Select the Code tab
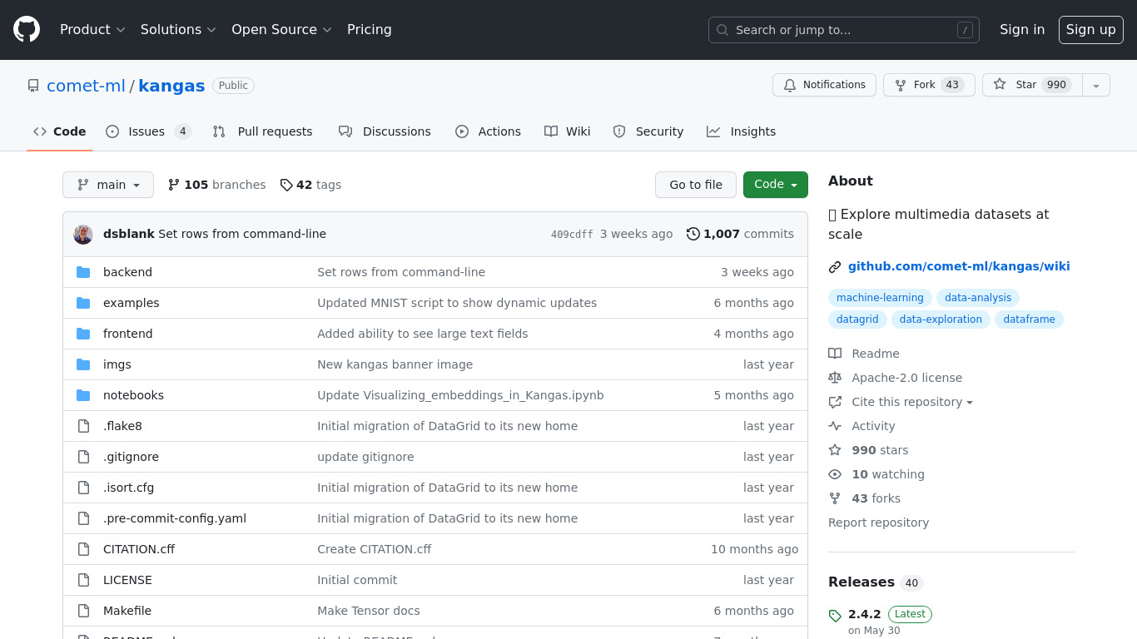The height and width of the screenshot is (639, 1137). 60,131
